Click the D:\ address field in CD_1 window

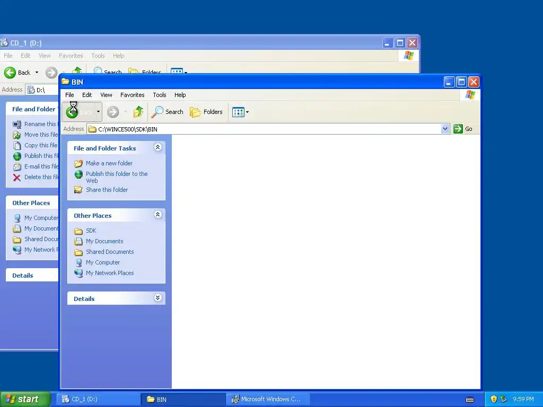42,90
